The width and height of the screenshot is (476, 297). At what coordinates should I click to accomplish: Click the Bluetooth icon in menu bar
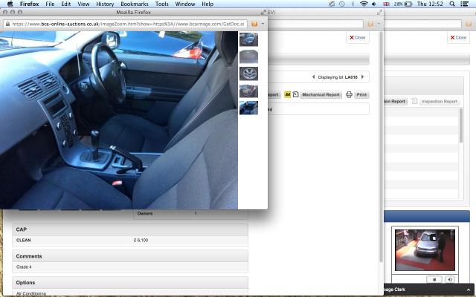[x=353, y=4]
